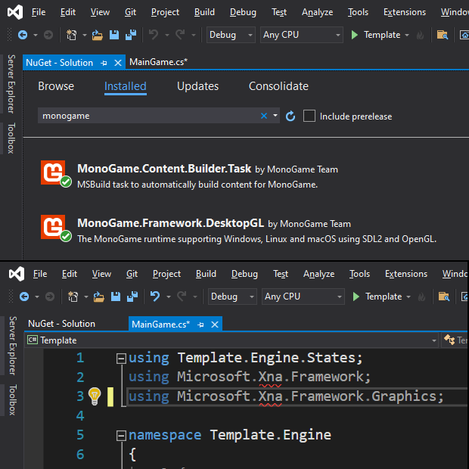Click the lightbulb quick actions icon on line 3

95,396
